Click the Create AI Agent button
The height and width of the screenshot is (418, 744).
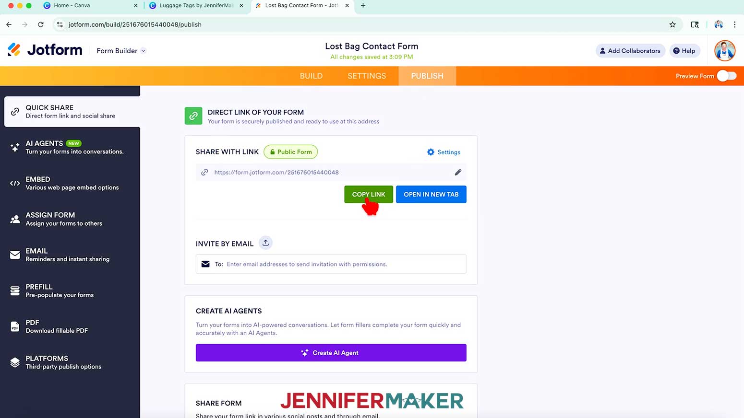coord(331,353)
